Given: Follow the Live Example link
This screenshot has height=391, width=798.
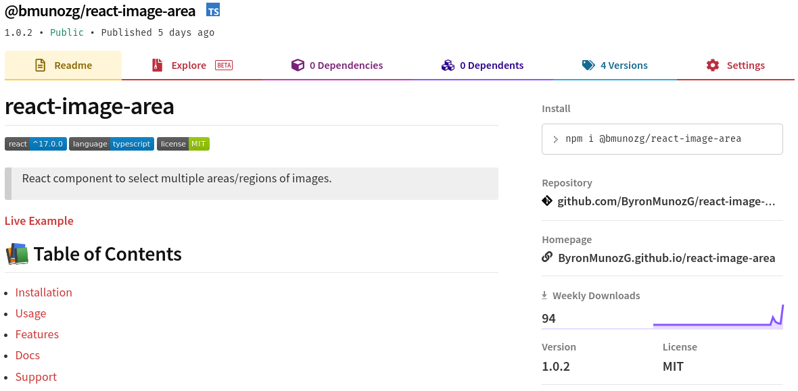Looking at the screenshot, I should [x=39, y=221].
